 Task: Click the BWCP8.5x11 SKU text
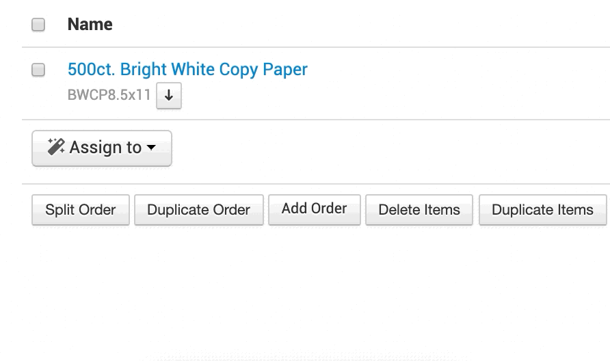[109, 95]
